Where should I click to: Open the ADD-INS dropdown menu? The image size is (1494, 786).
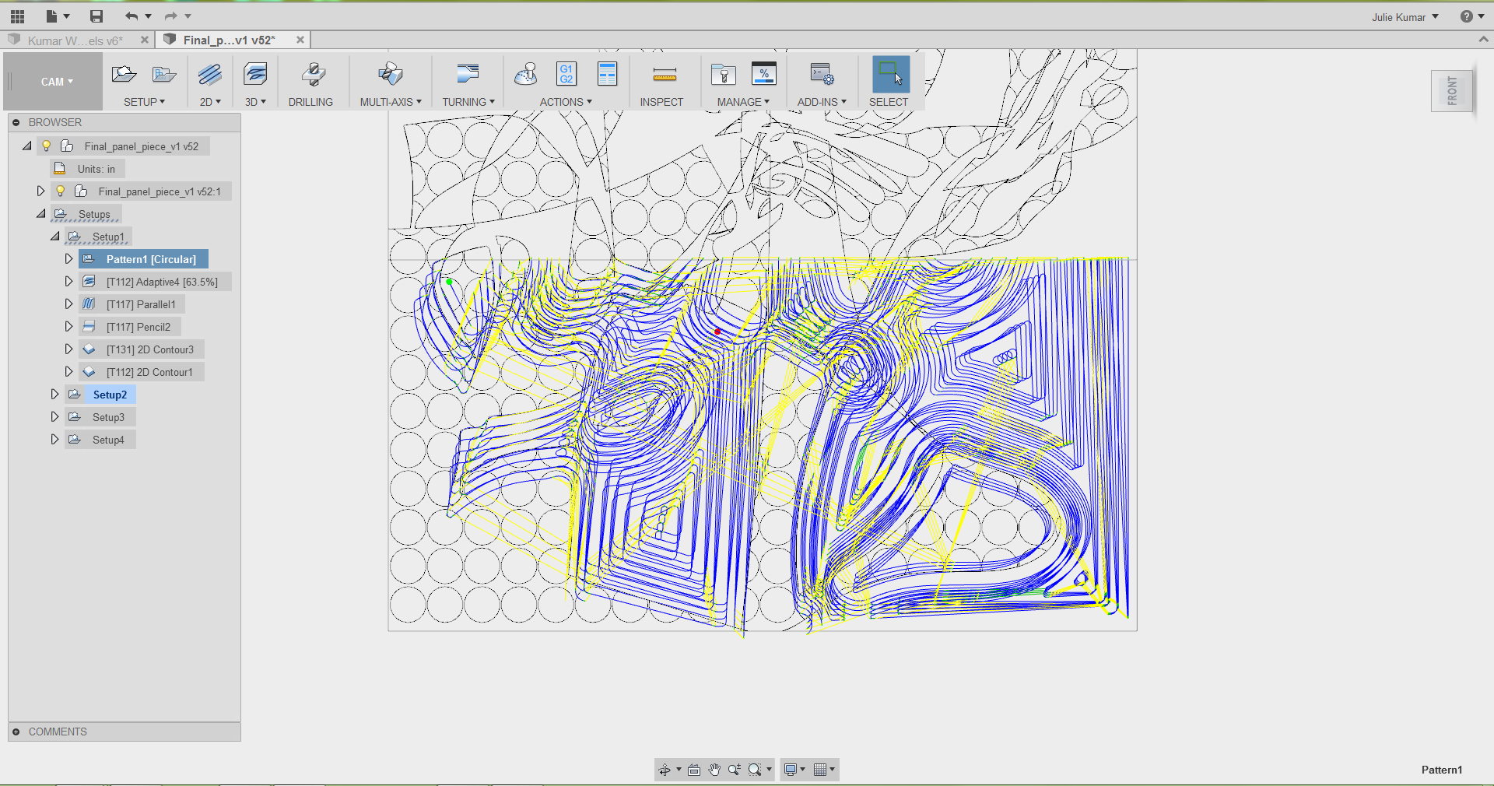pyautogui.click(x=822, y=102)
